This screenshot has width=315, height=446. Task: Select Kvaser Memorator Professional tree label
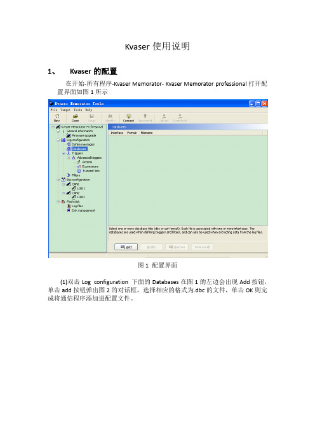point(82,127)
